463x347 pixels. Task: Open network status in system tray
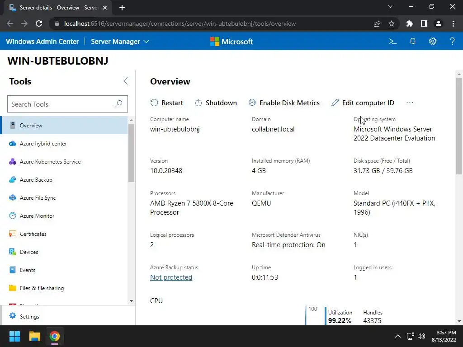410,336
